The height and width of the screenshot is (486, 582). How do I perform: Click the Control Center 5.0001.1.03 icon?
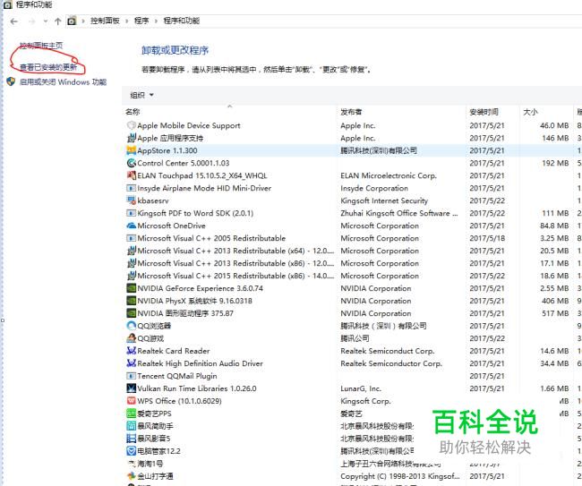[x=131, y=163]
